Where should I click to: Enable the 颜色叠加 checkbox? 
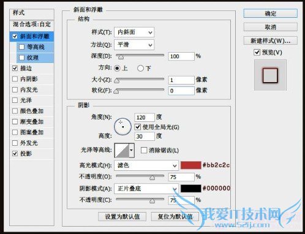click(x=15, y=111)
